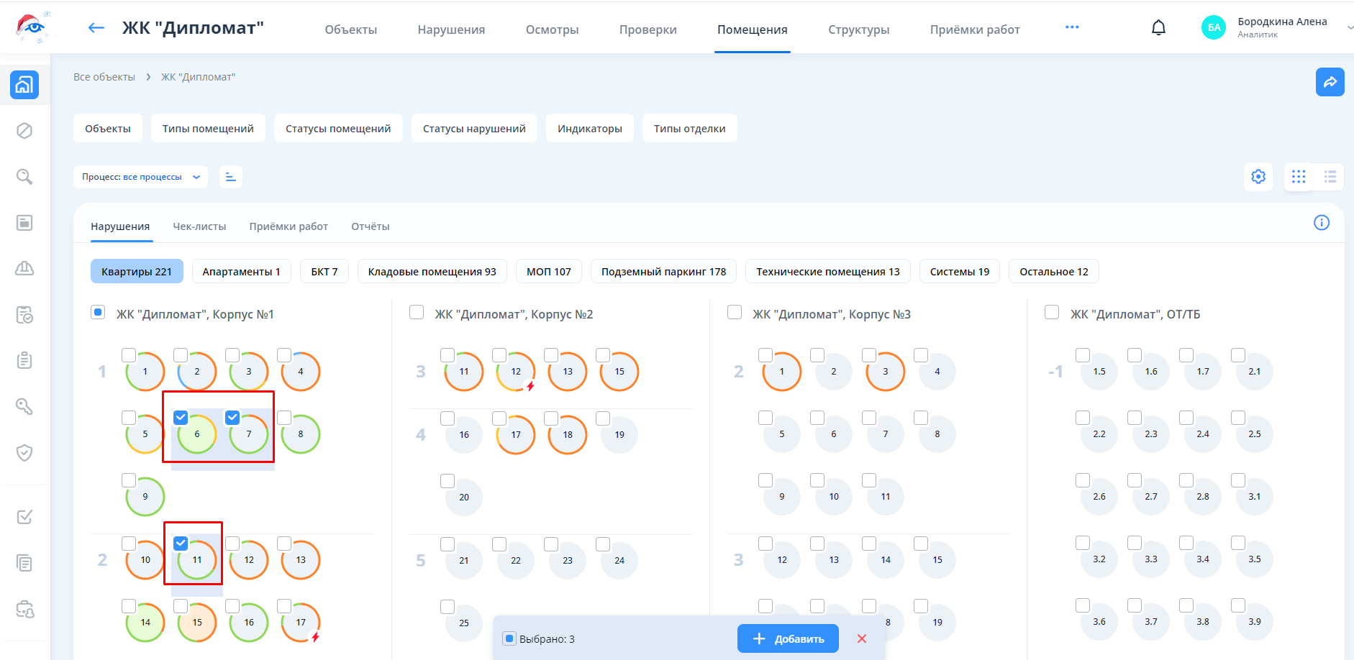Image resolution: width=1354 pixels, height=660 pixels.
Task: Click the Подземный паркинг 178 filter
Action: tap(663, 272)
